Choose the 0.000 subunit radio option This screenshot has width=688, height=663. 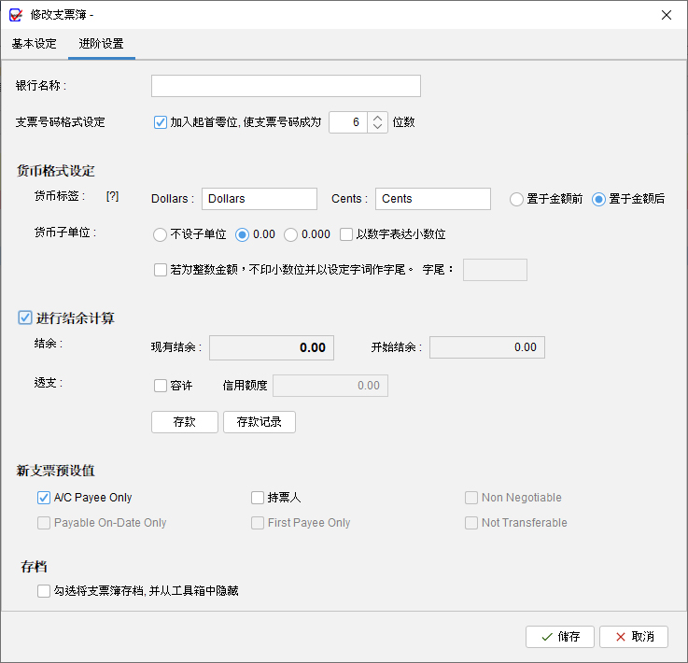click(x=290, y=234)
